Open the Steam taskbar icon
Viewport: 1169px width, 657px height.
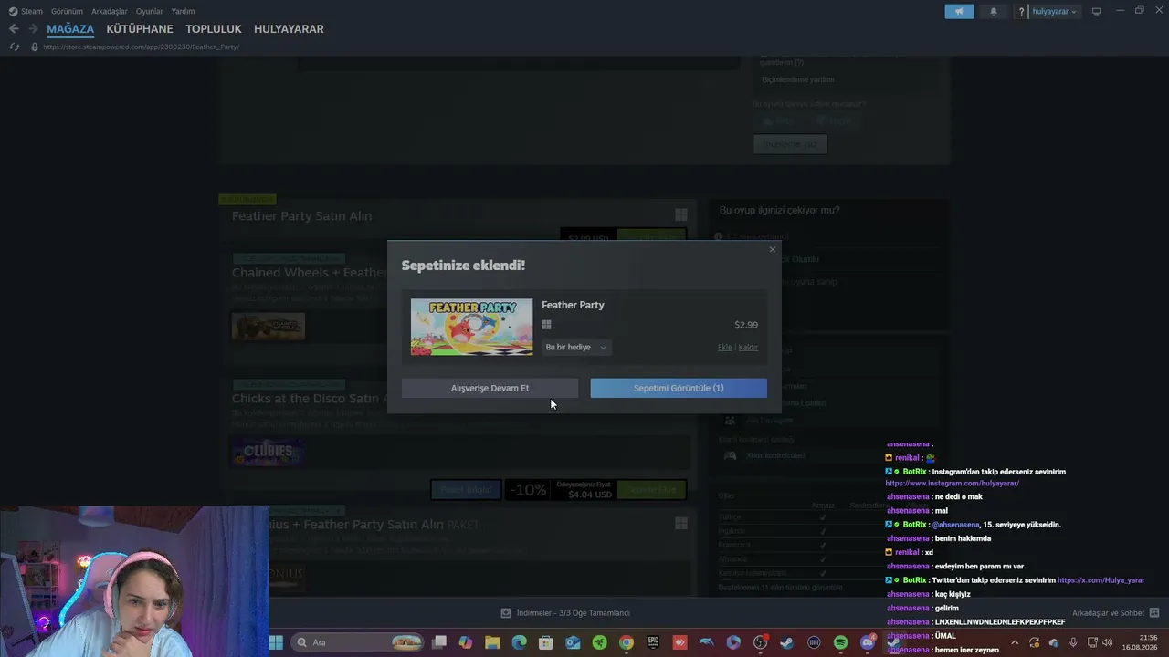pyautogui.click(x=787, y=642)
